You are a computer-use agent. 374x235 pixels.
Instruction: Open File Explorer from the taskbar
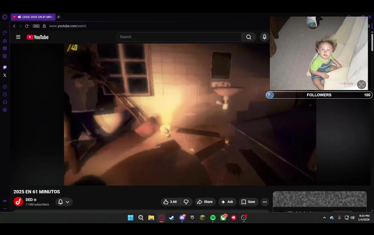pyautogui.click(x=151, y=218)
